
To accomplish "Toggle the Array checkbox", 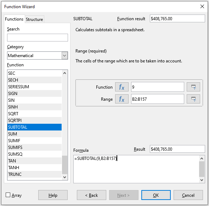I will pyautogui.click(x=8, y=195).
